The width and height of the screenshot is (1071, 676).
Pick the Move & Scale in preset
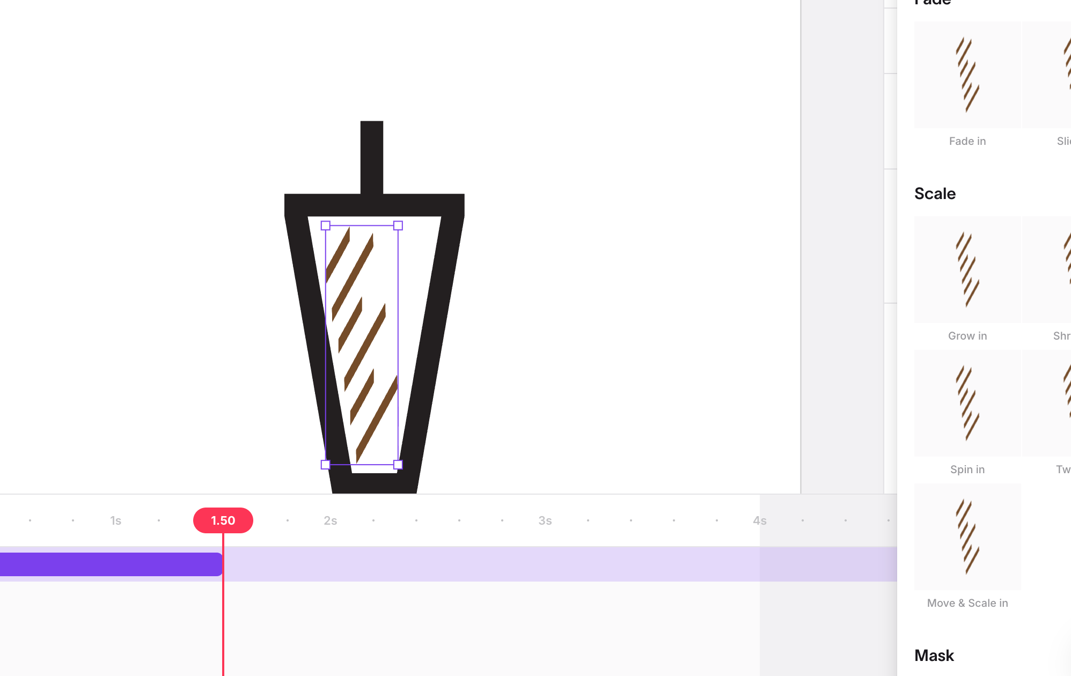coord(967,537)
